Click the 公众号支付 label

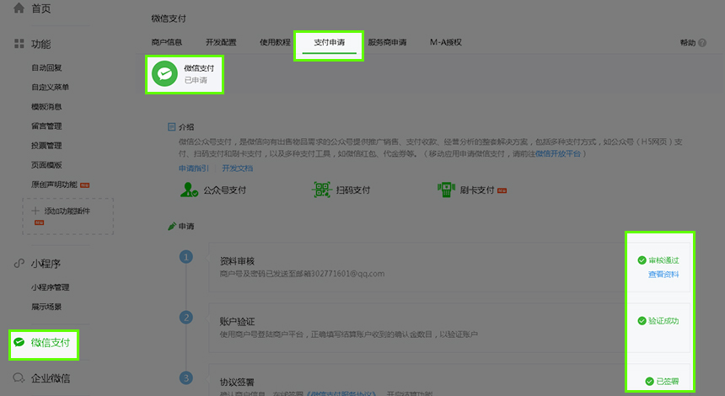[x=225, y=190]
